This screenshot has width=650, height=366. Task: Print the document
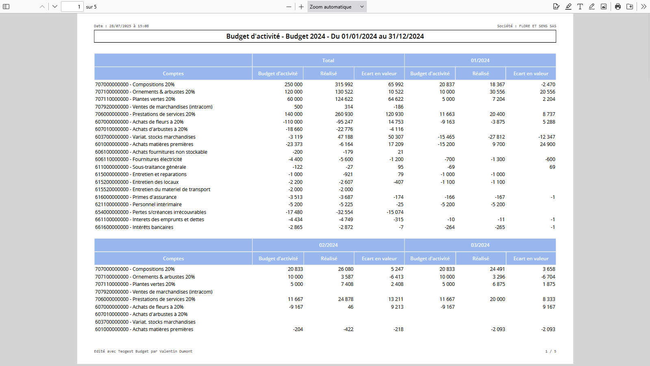coord(618,7)
